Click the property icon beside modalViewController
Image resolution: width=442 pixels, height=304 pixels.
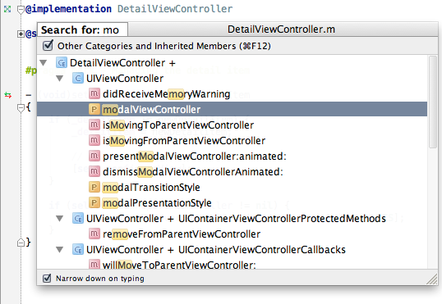click(94, 109)
